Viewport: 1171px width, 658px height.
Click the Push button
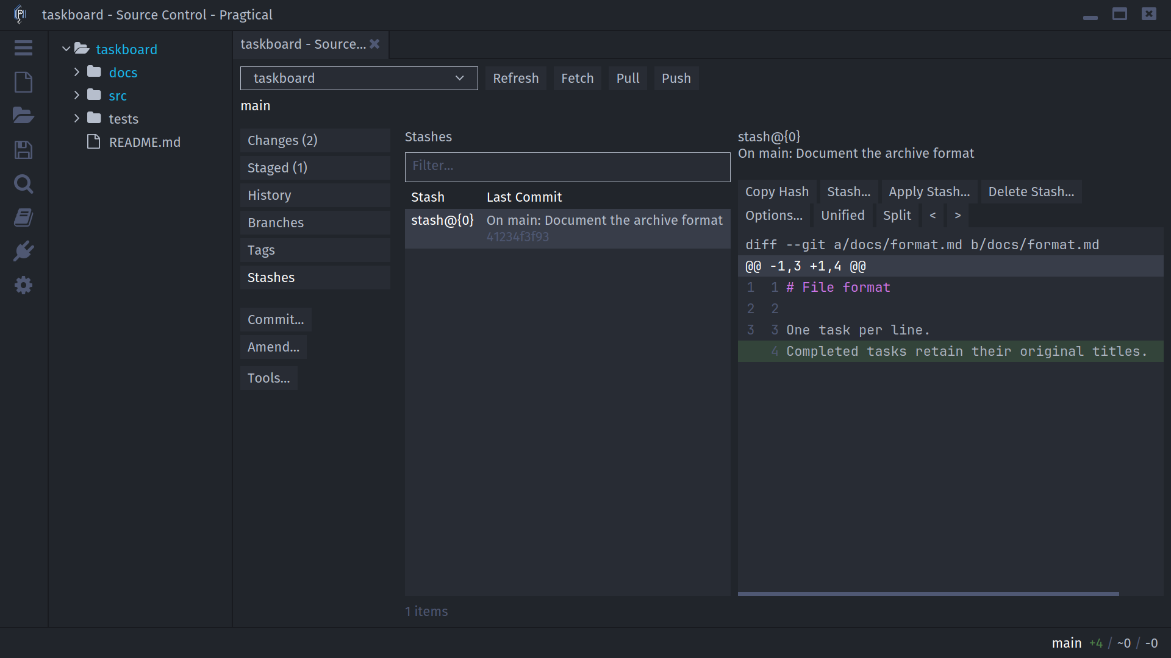(x=676, y=78)
